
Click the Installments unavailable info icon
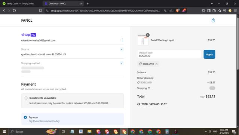pyautogui.click(x=26, y=98)
